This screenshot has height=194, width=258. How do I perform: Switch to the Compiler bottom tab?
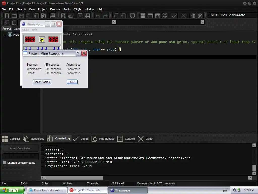pos(11,139)
